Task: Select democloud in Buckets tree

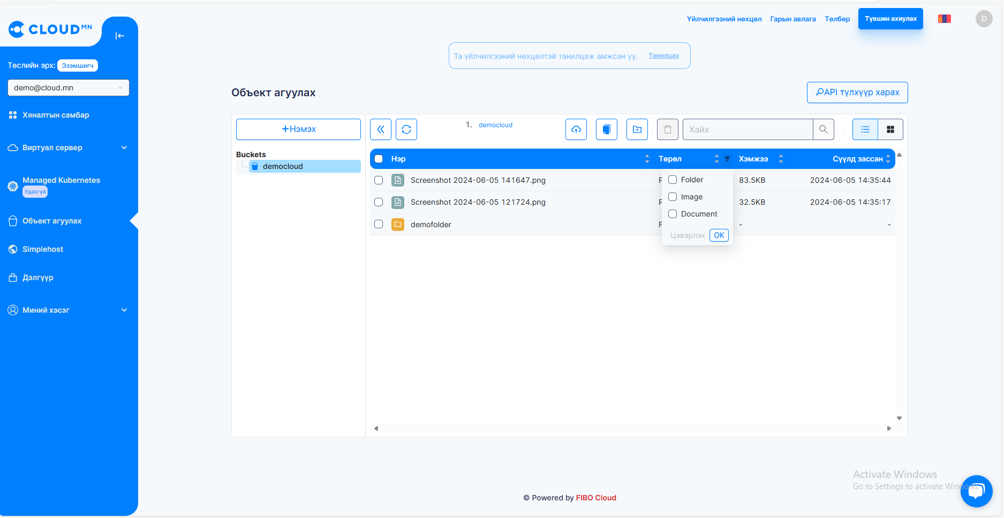Action: 305,166
